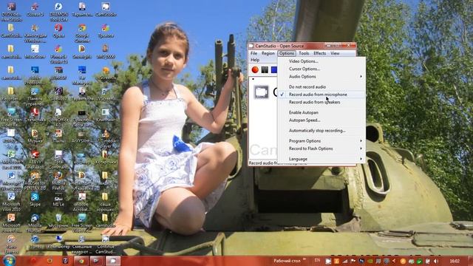473x266 pixels.
Task: Select Nero Express desktop icon
Action: [12, 244]
